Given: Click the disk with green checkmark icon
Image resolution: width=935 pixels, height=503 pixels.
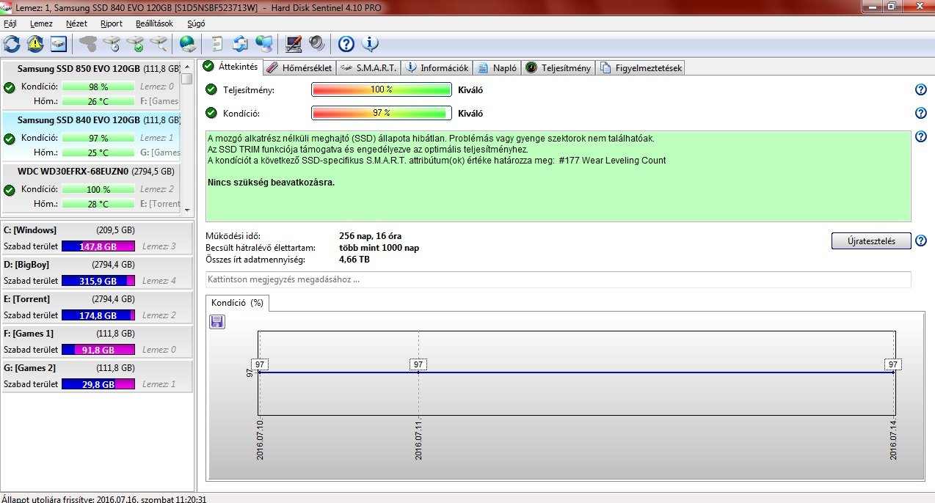Looking at the screenshot, I should [x=135, y=43].
